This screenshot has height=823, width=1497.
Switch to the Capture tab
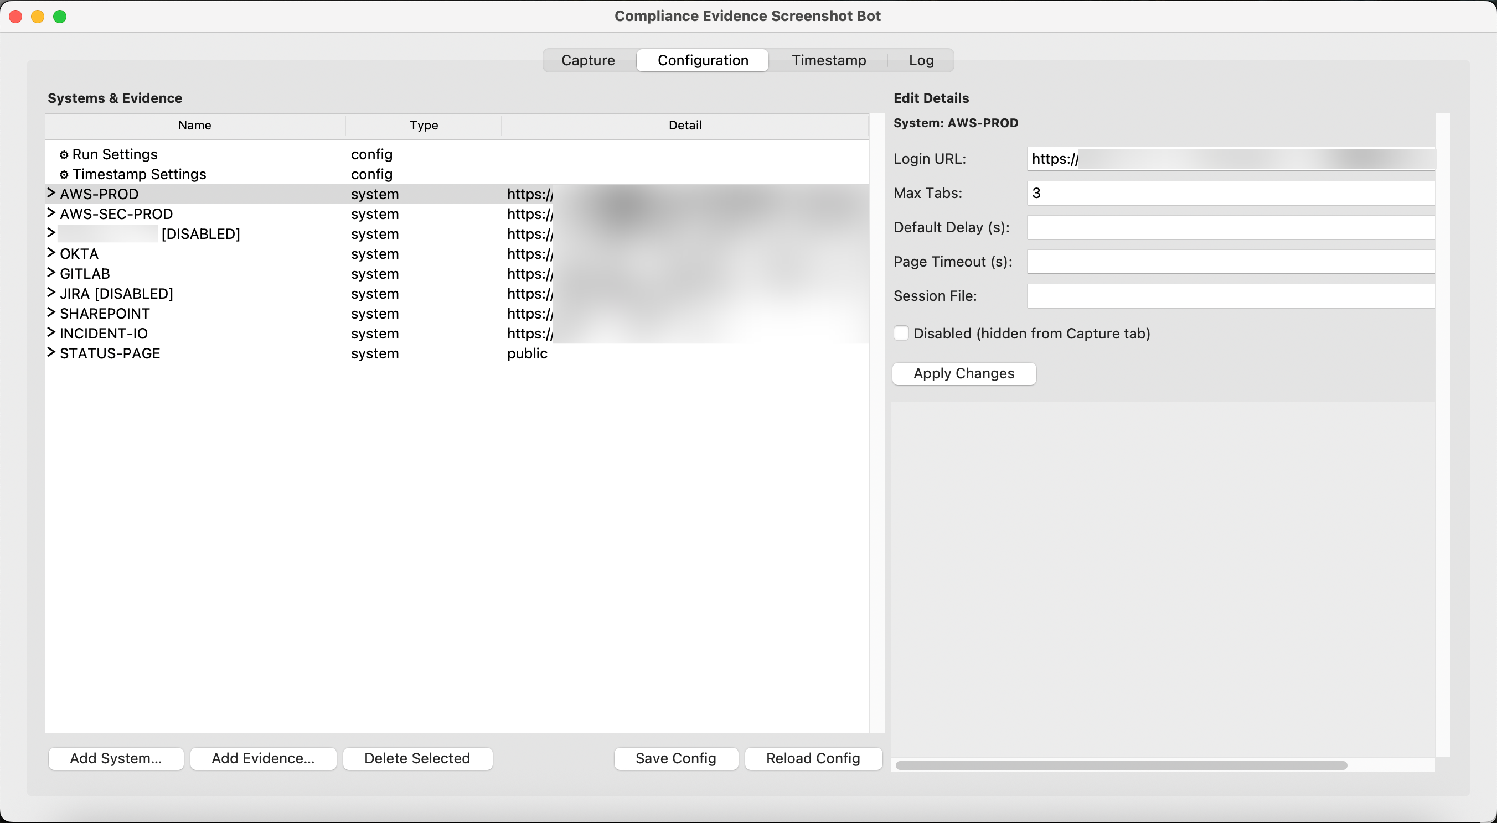pos(587,60)
